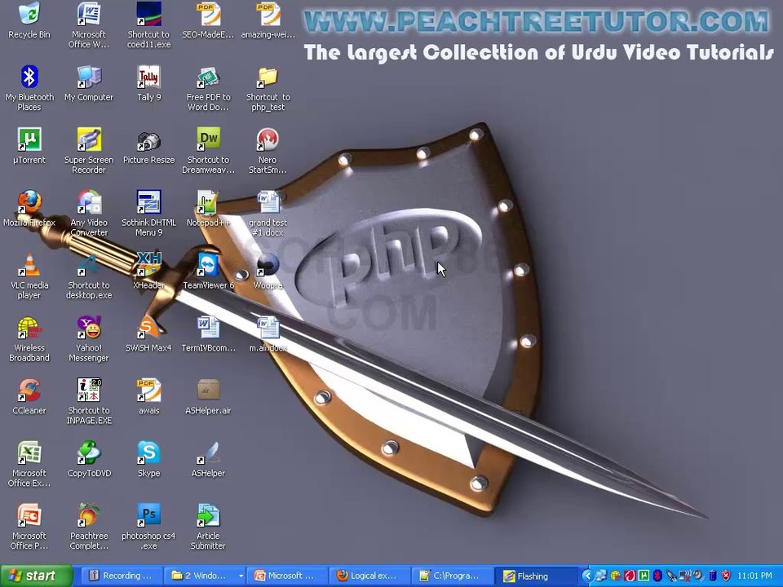Select the amazing-wei... PDF file
The width and height of the screenshot is (783, 587).
point(268,21)
